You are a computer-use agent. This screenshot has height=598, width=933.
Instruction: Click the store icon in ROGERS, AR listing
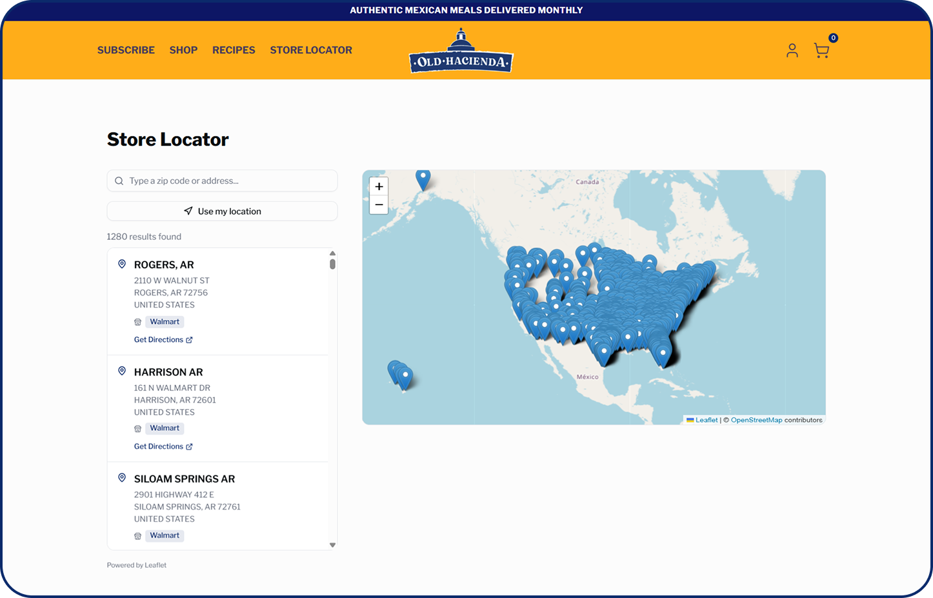pos(137,322)
